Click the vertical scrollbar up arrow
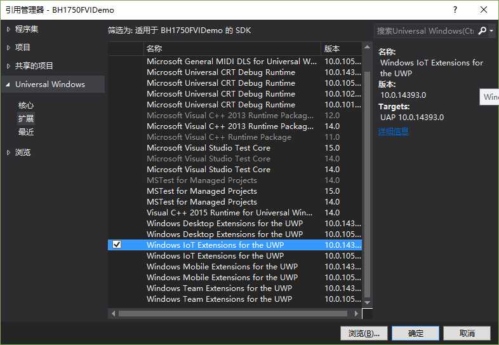 [x=367, y=47]
